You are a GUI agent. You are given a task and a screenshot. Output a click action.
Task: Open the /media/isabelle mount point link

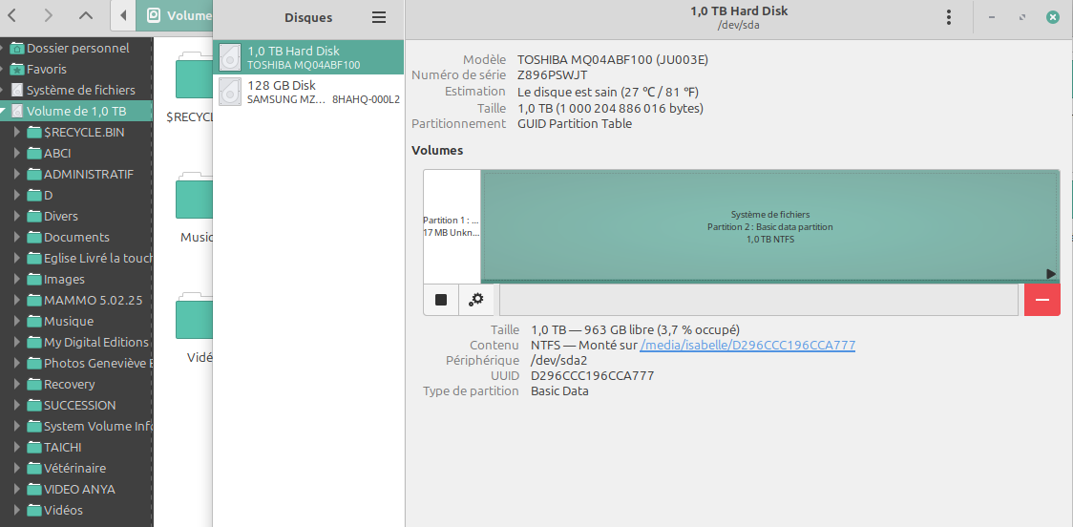(747, 345)
